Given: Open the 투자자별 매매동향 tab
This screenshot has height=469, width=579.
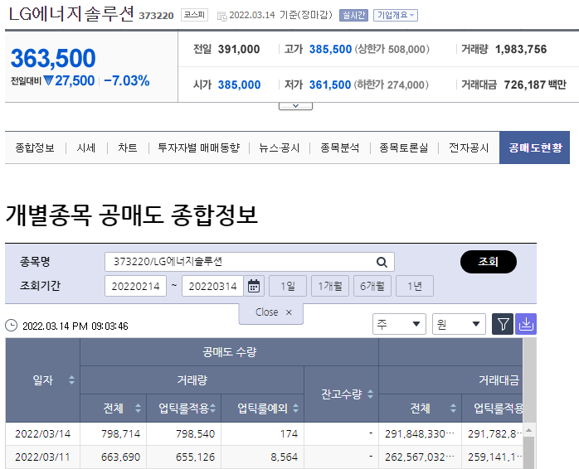Looking at the screenshot, I should pos(199,148).
